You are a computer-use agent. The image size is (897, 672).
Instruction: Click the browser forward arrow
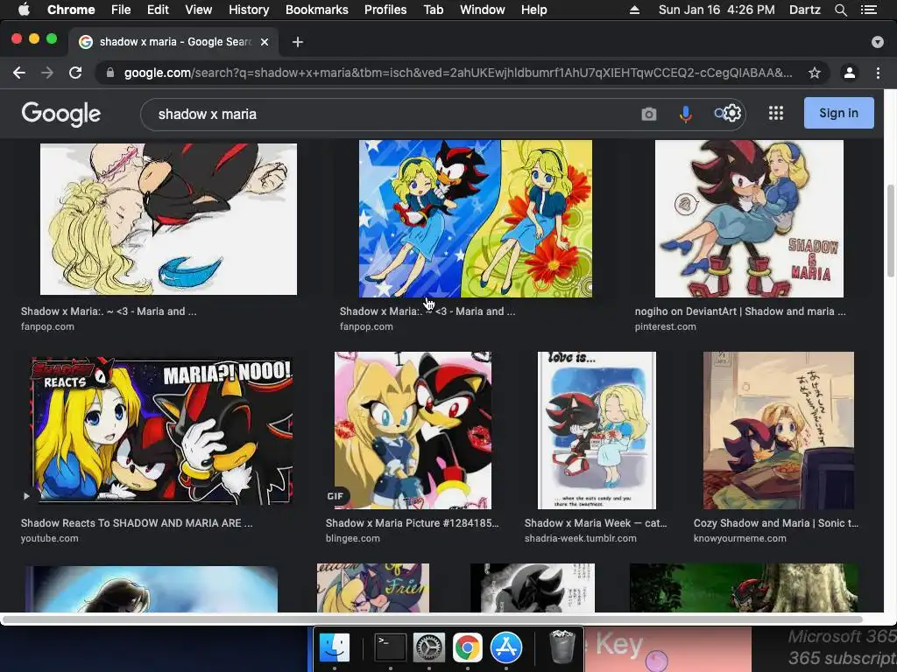(47, 73)
